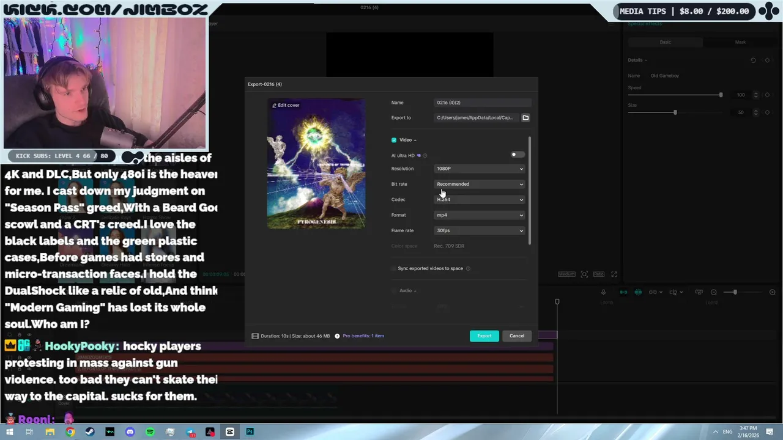
Task: Open the Pro benefits: 1 item link
Action: pos(363,335)
